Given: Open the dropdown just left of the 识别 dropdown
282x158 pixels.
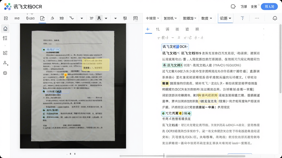Looking at the screenshot, I should (x=207, y=18).
